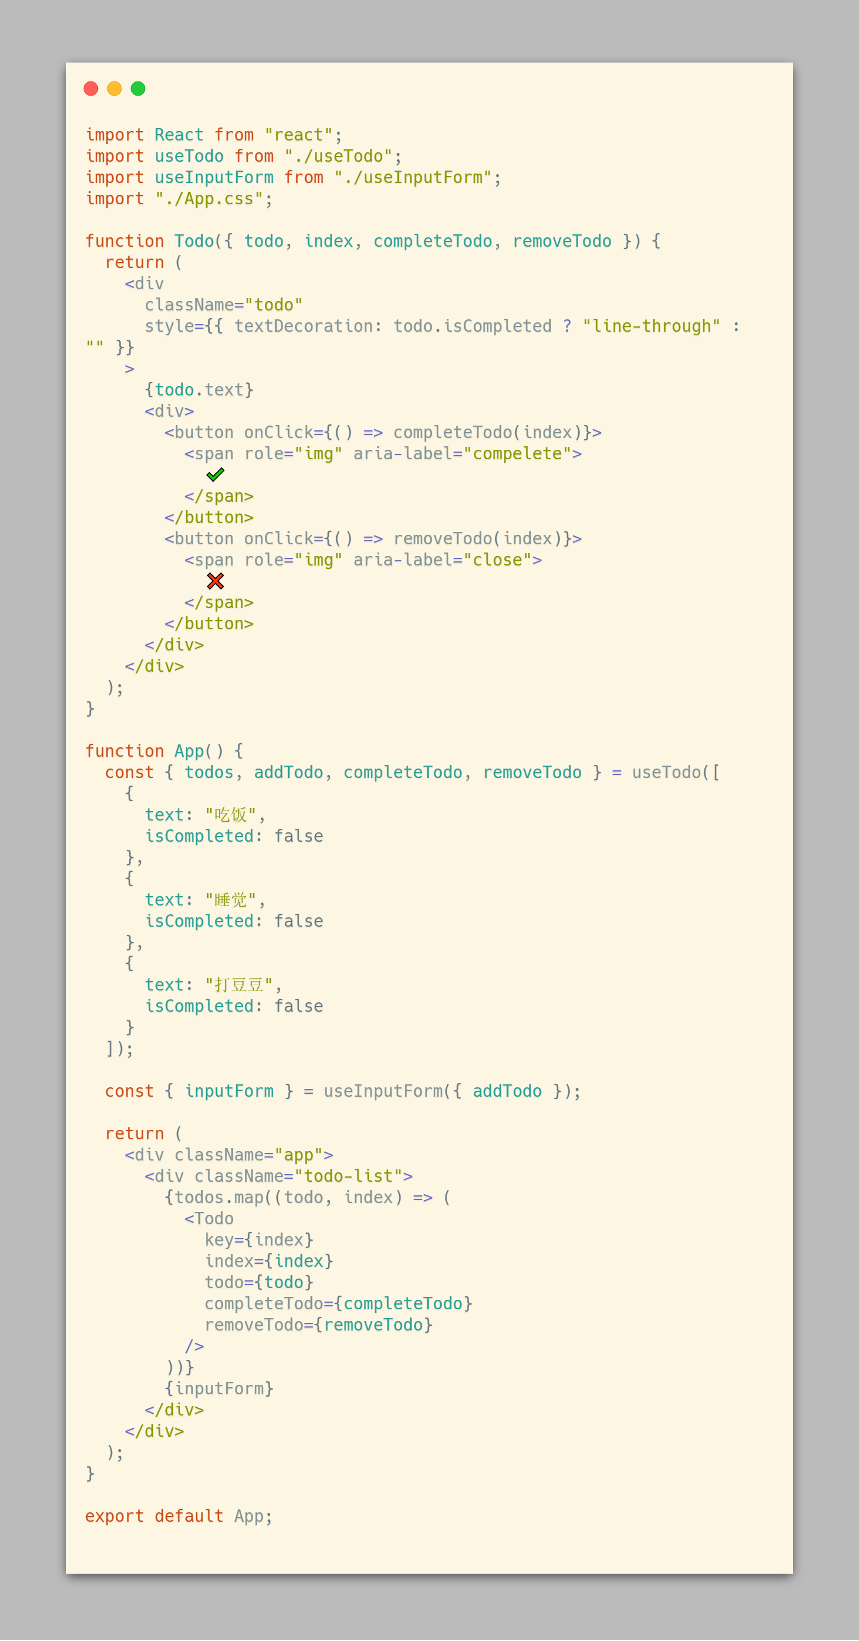Image resolution: width=859 pixels, height=1641 pixels.
Task: Click the {todo.text} expression
Action: coord(199,390)
